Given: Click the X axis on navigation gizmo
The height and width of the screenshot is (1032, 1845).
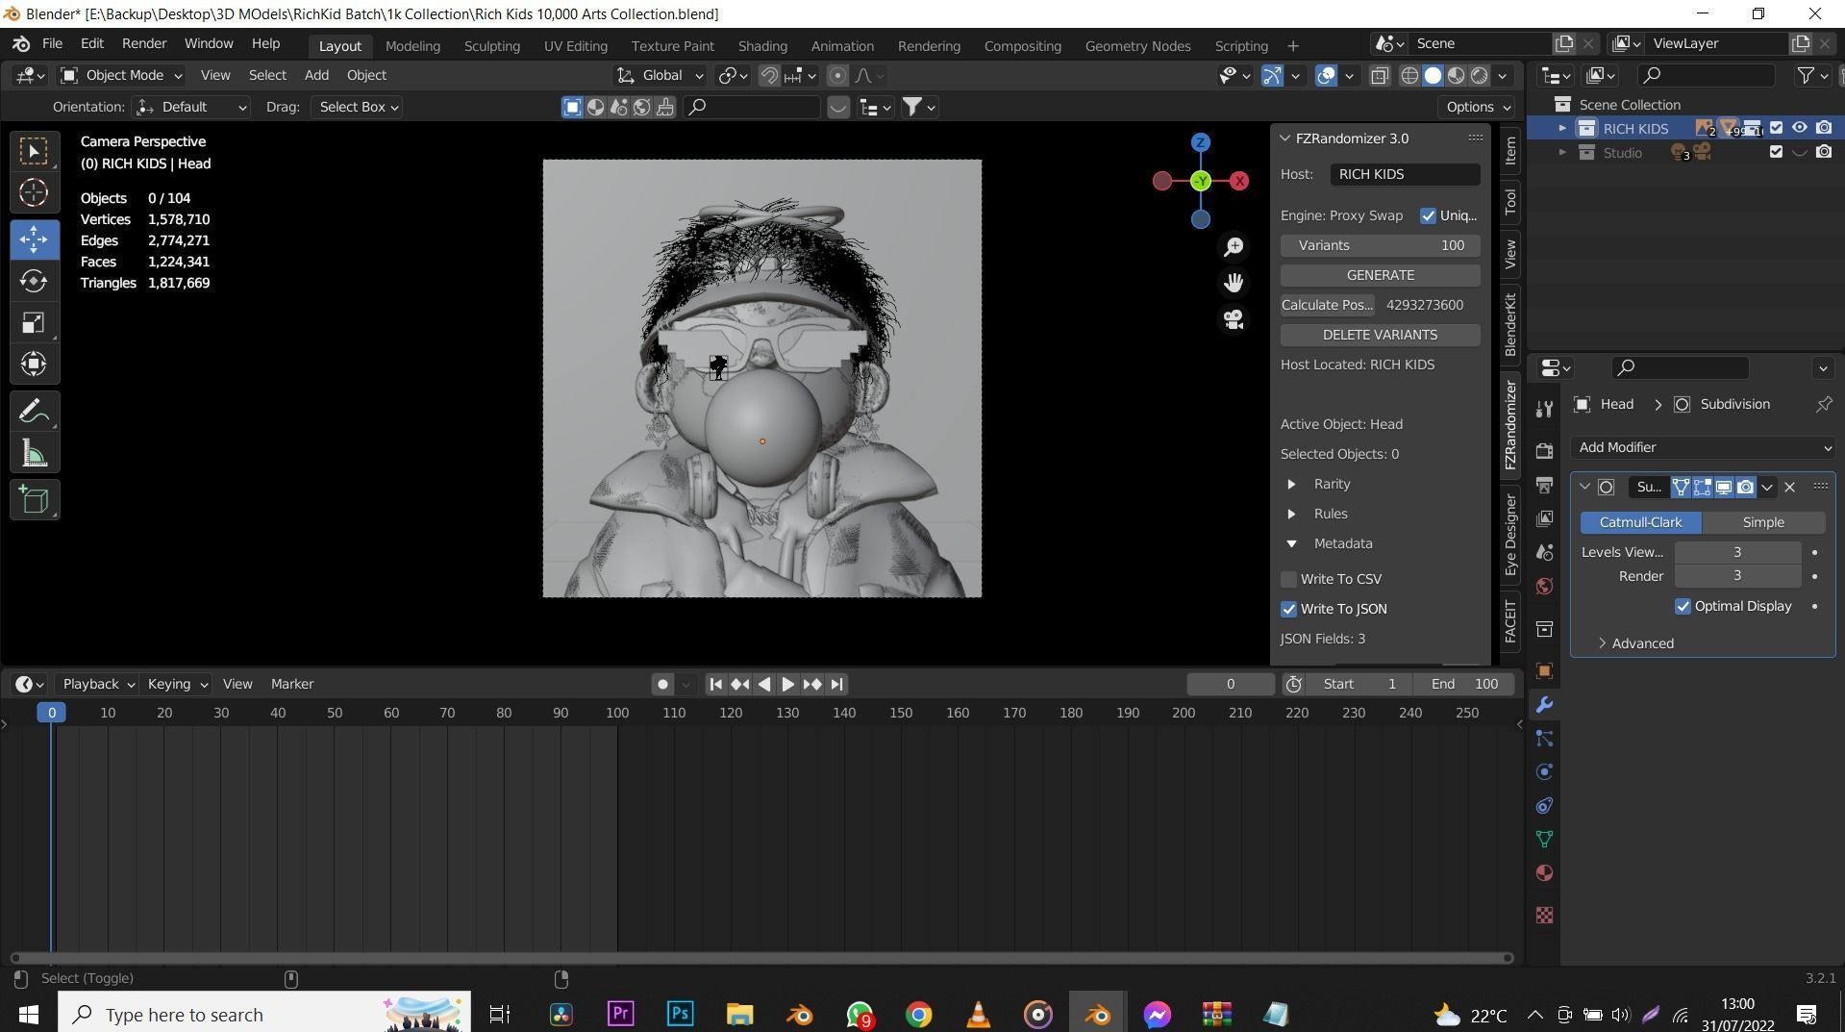Looking at the screenshot, I should [1239, 181].
